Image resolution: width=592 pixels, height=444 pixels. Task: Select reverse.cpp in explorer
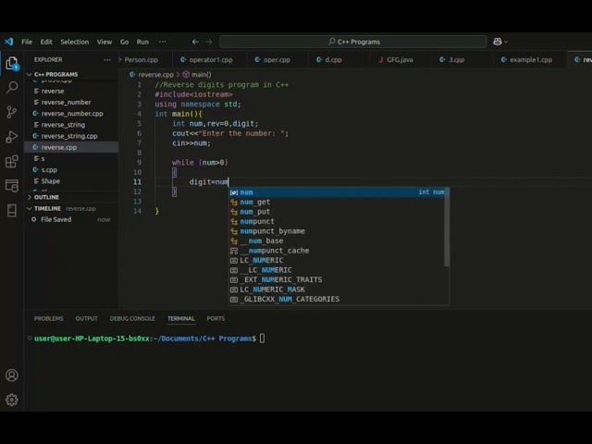tap(71, 147)
